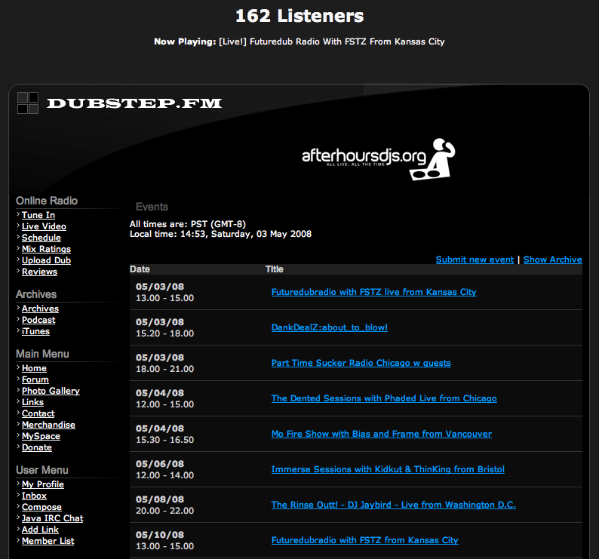
Task: Open Part Time Sucker Radio Chicago event
Action: (361, 363)
